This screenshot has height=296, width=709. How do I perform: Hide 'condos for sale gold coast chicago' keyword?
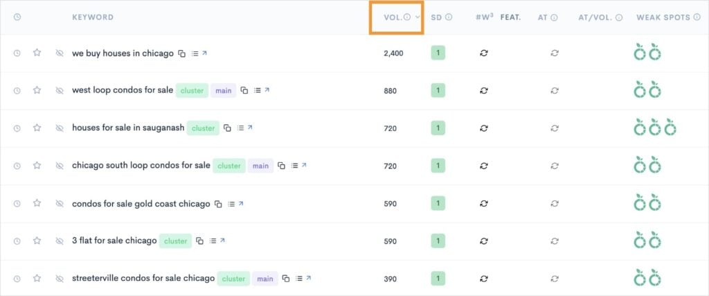point(60,204)
